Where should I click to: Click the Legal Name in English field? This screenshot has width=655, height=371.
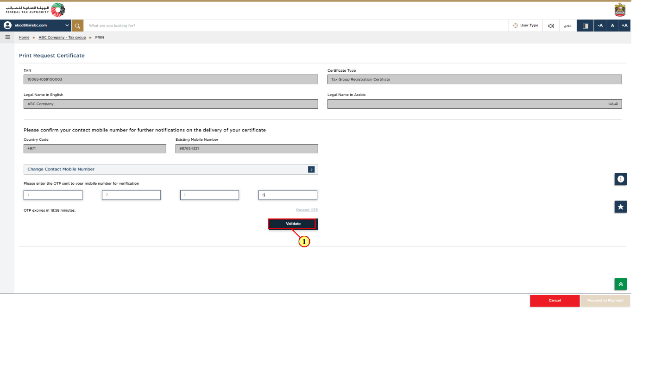coord(171,104)
